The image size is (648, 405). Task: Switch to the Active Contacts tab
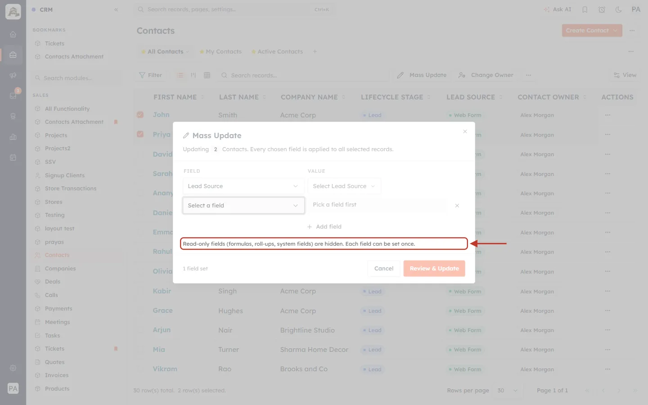[277, 52]
